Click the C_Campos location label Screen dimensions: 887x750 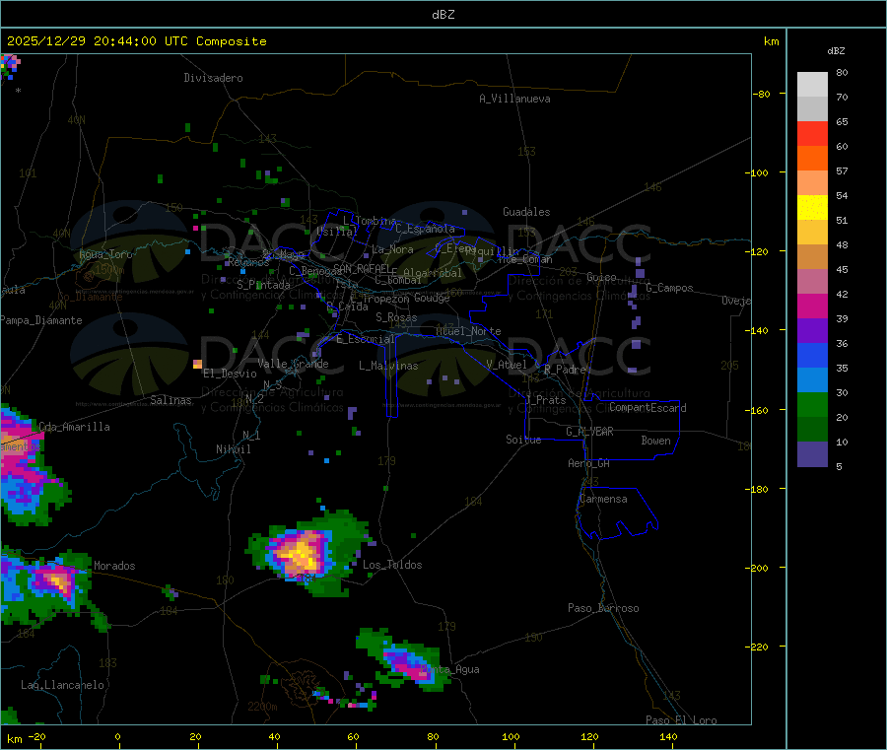669,288
